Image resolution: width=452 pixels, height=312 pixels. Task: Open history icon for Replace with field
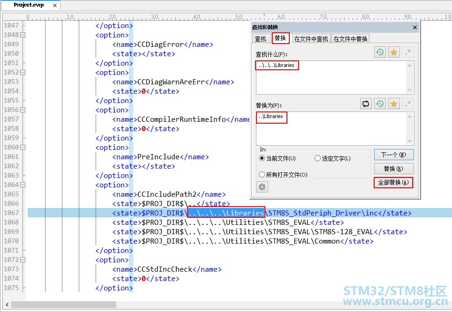[x=380, y=104]
